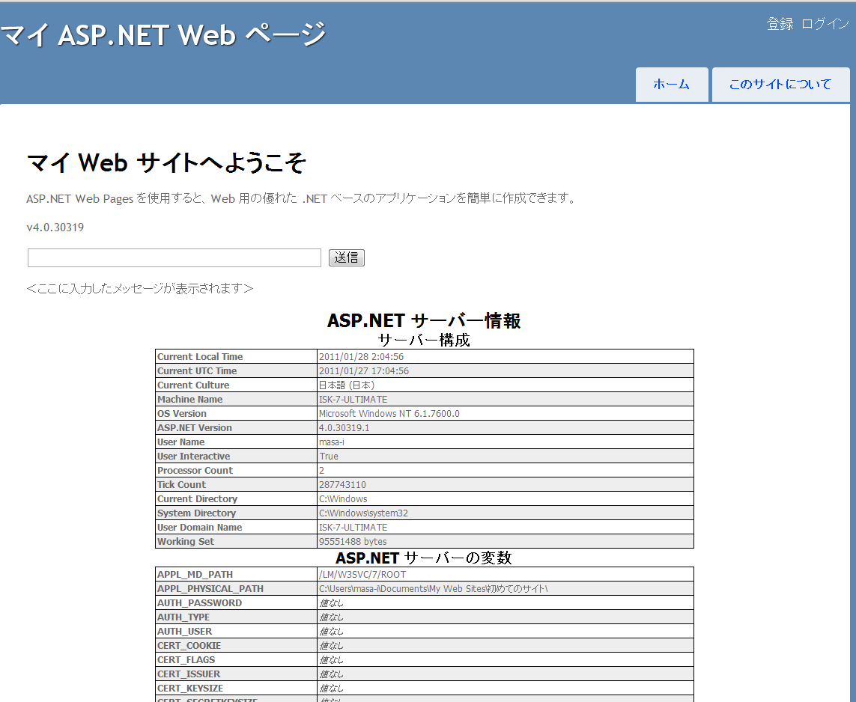The image size is (856, 702).
Task: Click the 送信 submit button
Action: pos(346,257)
